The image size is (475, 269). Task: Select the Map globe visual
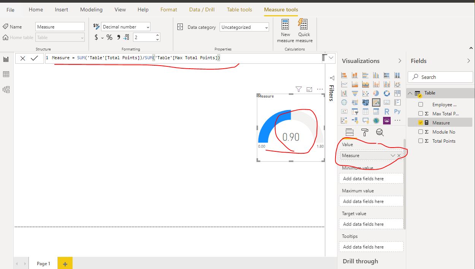(344, 102)
